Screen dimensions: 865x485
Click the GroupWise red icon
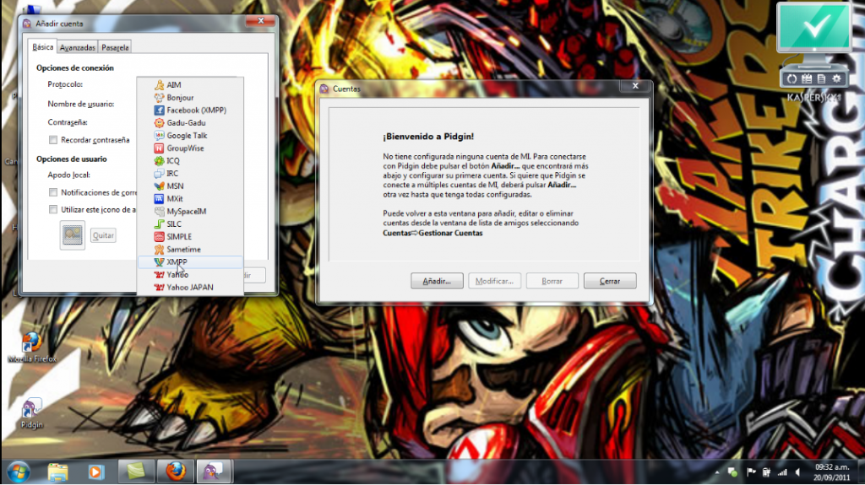coord(159,148)
